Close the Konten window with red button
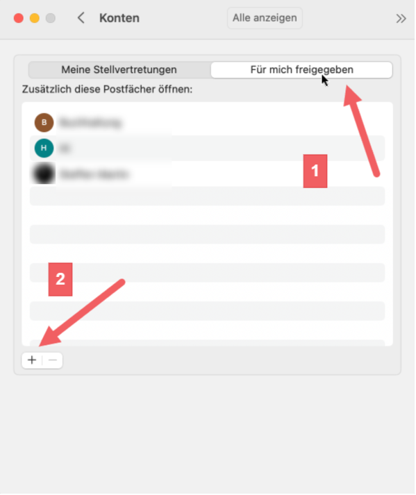The width and height of the screenshot is (416, 495). coord(19,18)
